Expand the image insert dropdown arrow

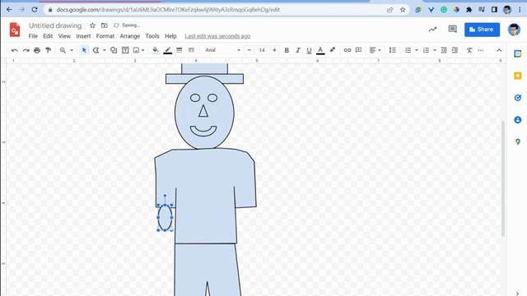(143, 50)
